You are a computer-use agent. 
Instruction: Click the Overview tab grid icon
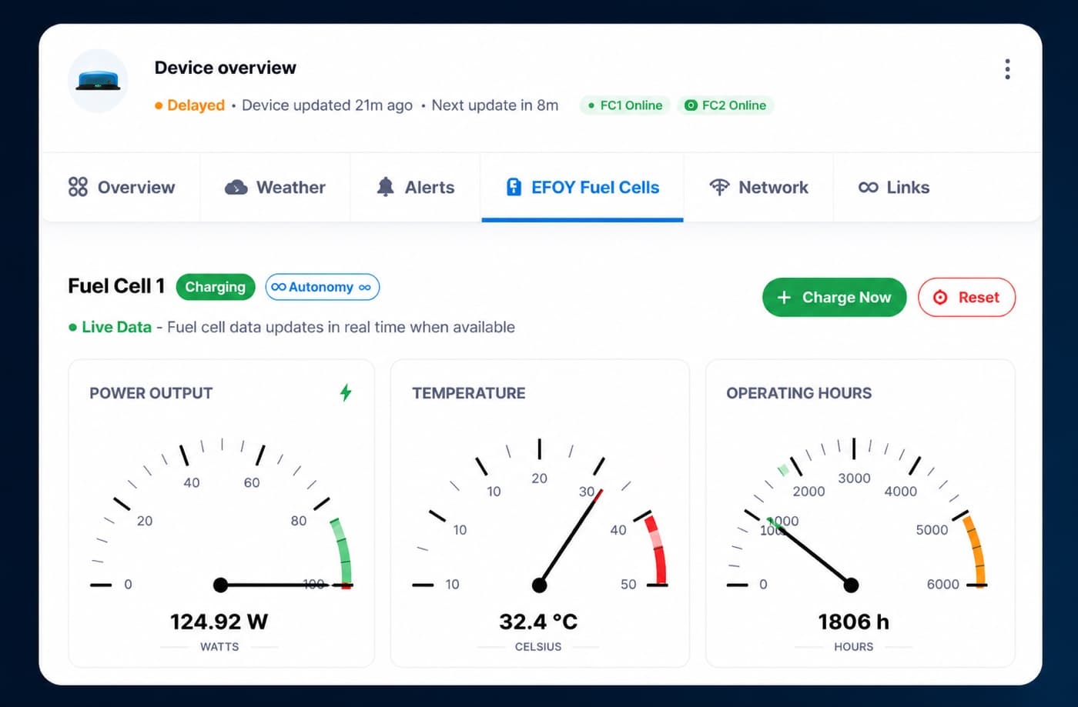pyautogui.click(x=78, y=187)
